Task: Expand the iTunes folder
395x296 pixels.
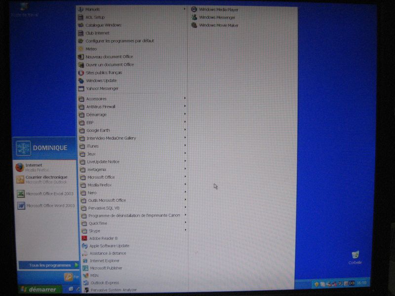Action: coord(133,146)
